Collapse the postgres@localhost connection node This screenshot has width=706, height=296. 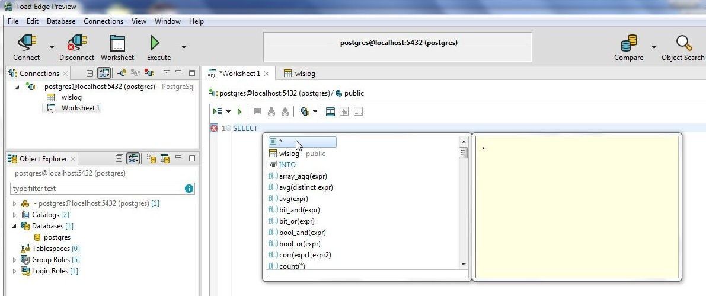tap(17, 87)
